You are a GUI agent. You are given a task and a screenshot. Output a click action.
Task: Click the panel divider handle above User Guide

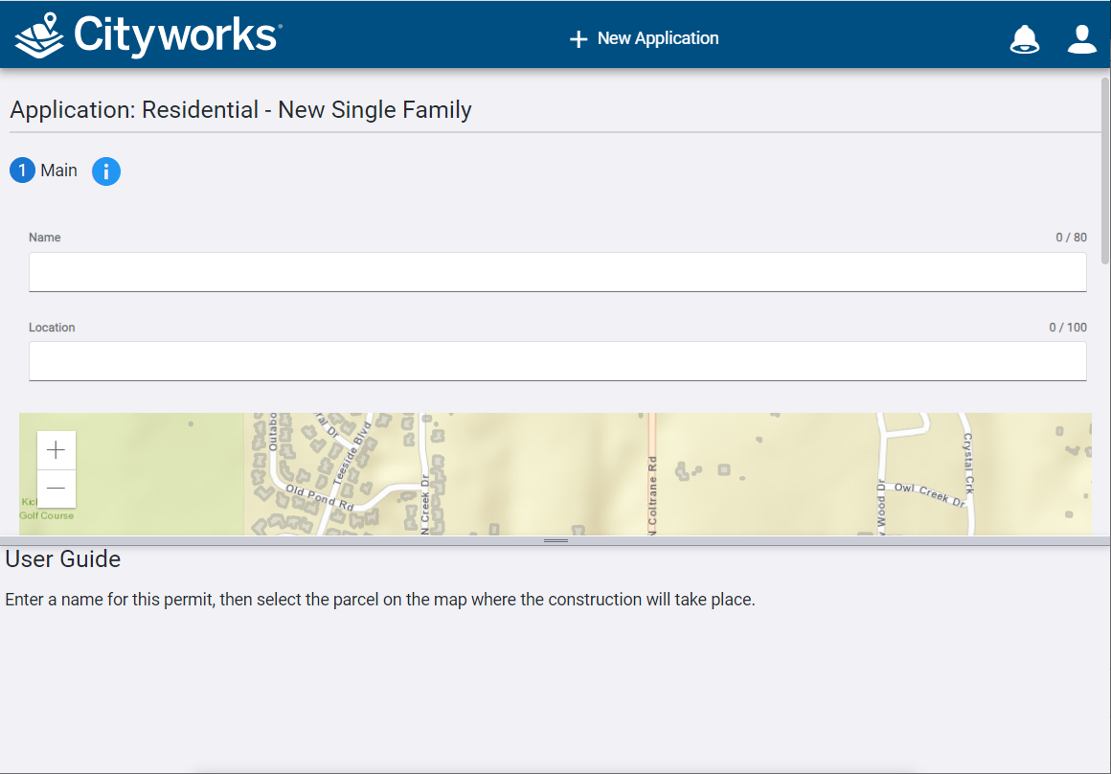(x=555, y=541)
